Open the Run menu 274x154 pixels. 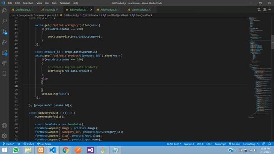[x=54, y=3]
